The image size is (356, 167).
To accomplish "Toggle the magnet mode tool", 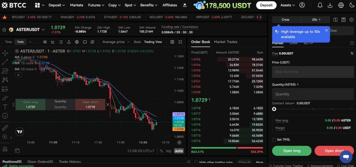I will pos(5,149).
